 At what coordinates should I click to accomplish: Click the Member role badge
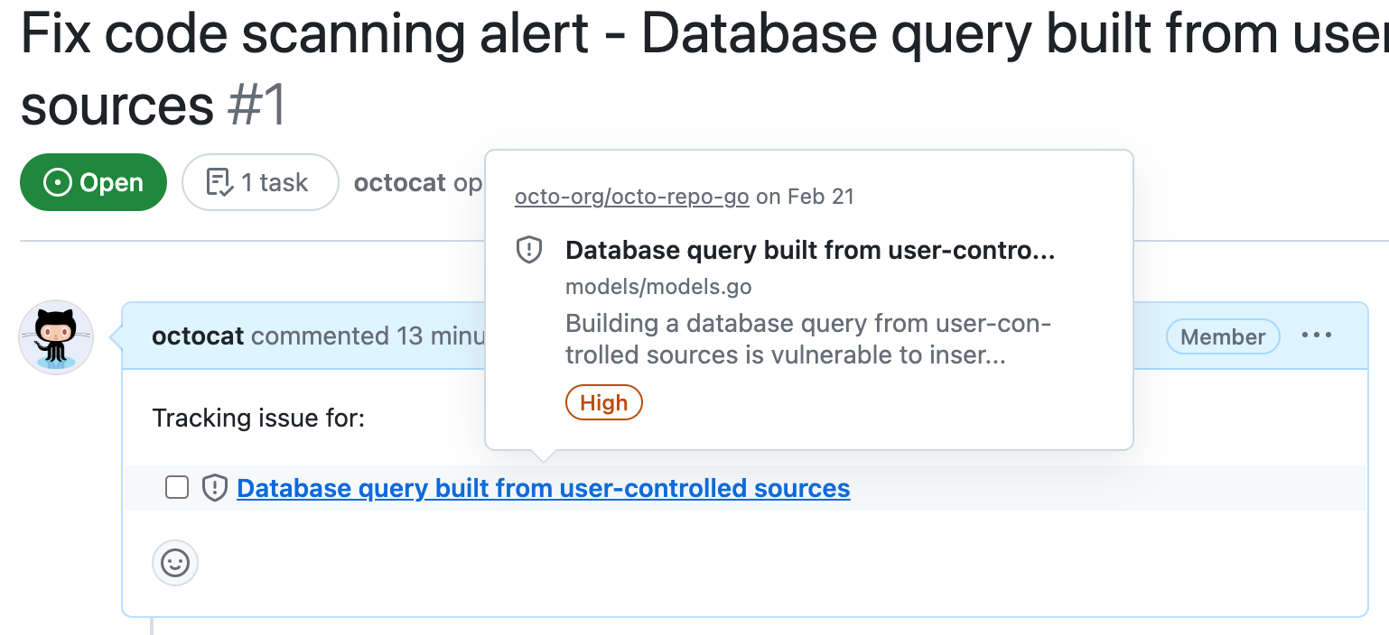click(x=1222, y=336)
